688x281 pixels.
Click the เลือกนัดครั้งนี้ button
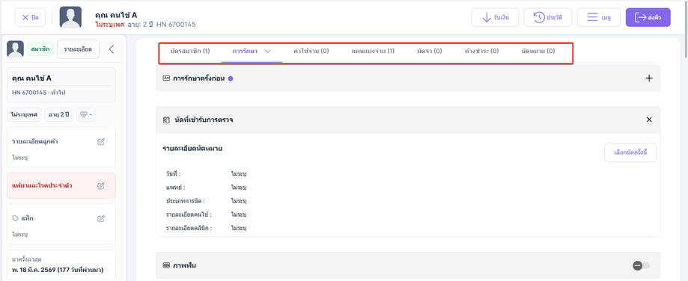pyautogui.click(x=630, y=152)
